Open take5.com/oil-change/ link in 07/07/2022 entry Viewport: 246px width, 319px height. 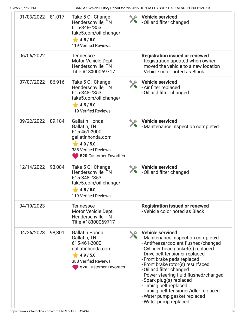coord(96,98)
